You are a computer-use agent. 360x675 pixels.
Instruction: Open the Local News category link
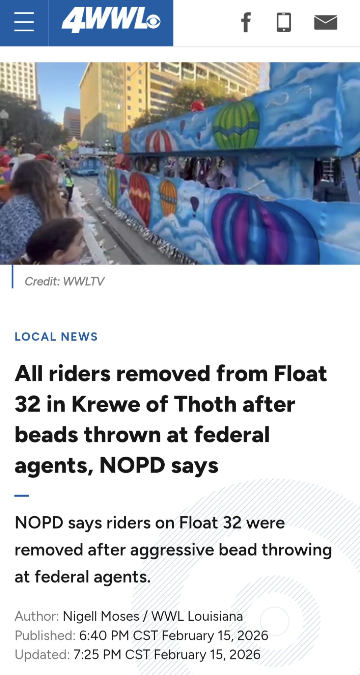[56, 336]
